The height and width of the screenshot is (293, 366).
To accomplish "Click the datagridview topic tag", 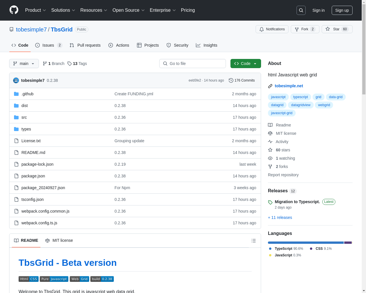I will 301,105.
